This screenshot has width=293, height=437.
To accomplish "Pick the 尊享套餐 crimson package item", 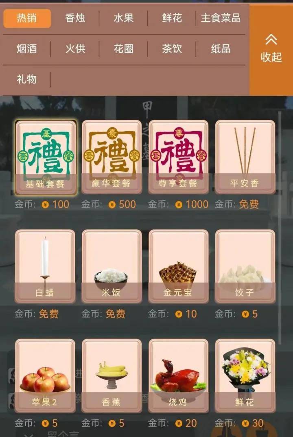I will 179,157.
